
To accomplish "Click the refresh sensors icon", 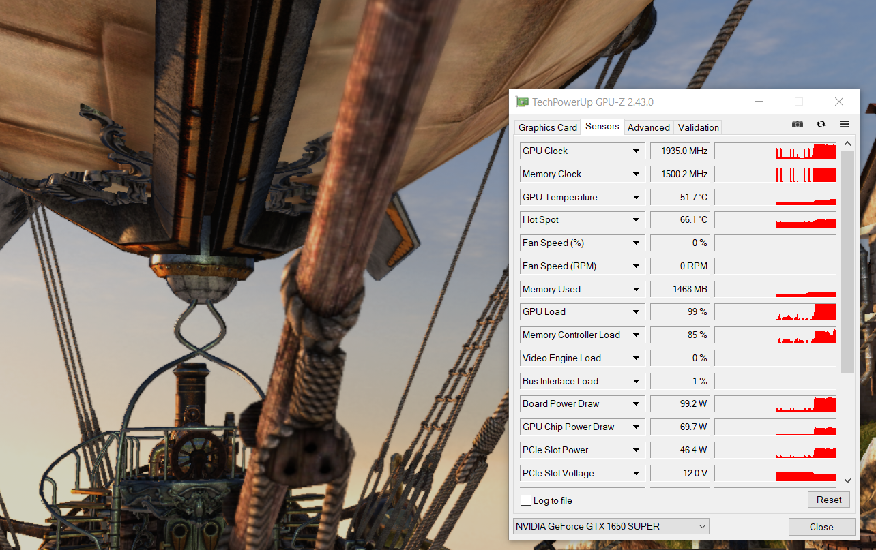I will click(821, 124).
